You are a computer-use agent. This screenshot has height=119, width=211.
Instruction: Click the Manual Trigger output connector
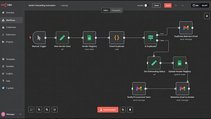(46, 38)
